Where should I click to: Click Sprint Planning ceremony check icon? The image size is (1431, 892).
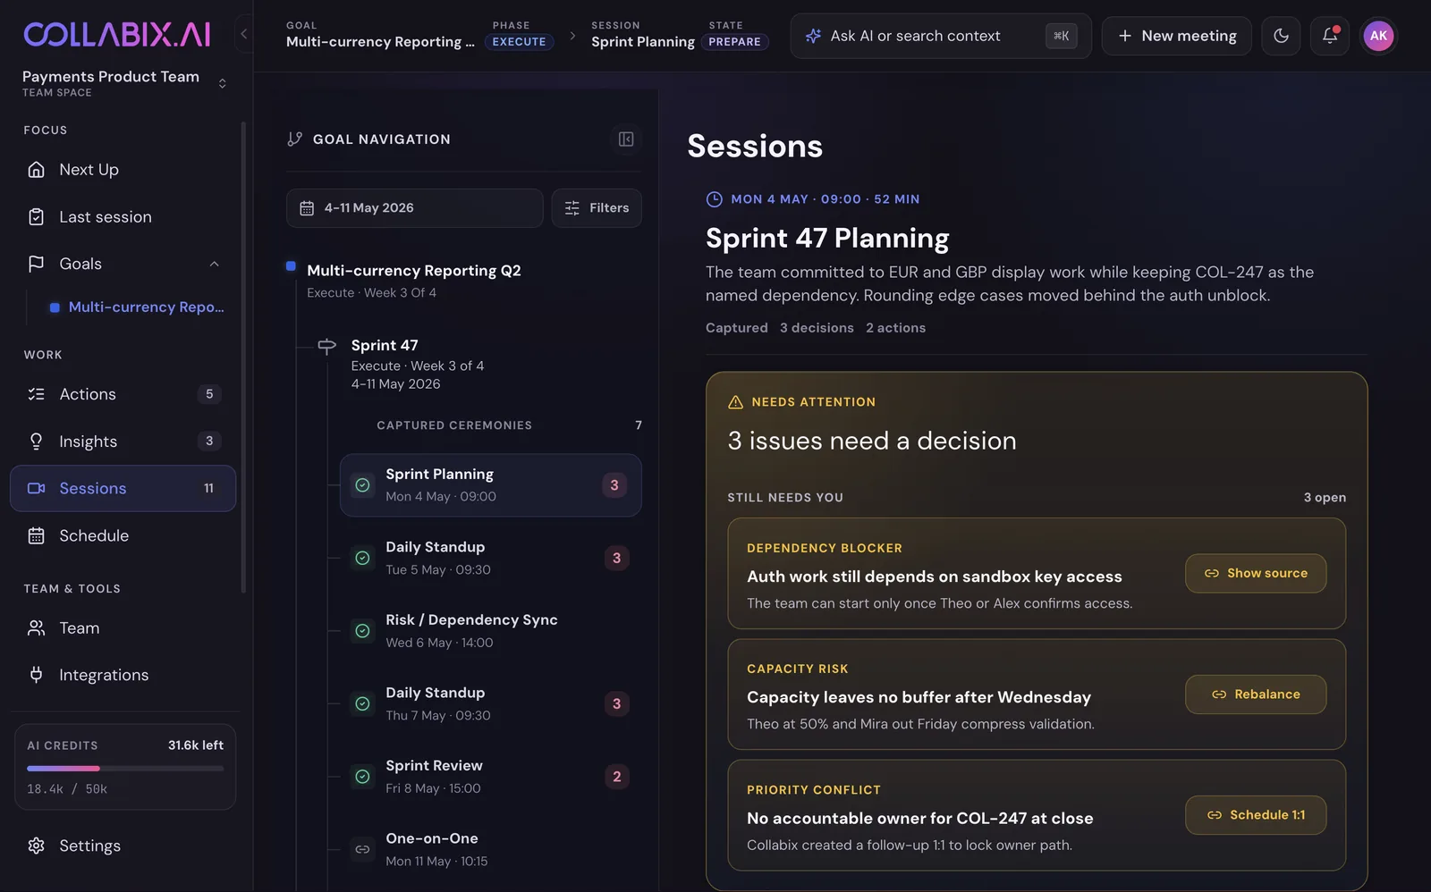point(362,485)
